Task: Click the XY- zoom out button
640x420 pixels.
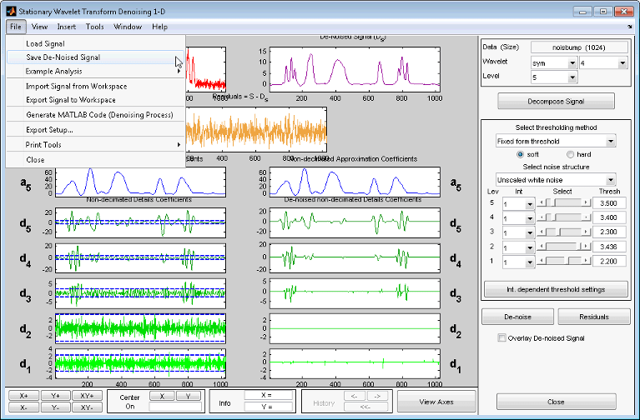Action: 86,407
